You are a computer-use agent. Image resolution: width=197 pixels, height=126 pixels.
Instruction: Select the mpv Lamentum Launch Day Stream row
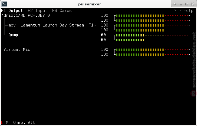[x=52, y=25]
